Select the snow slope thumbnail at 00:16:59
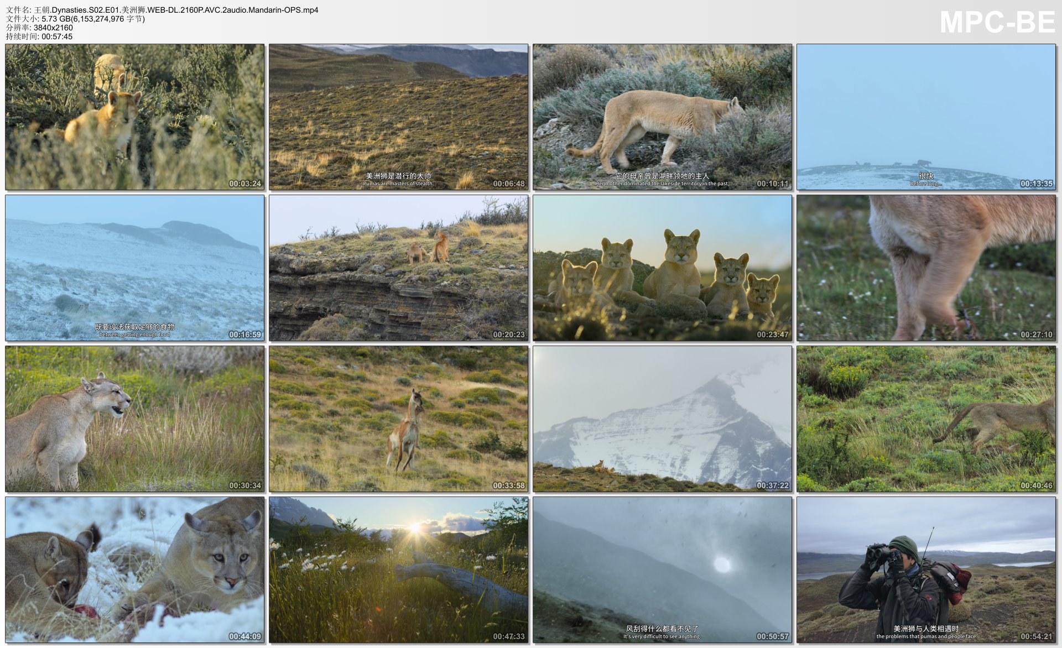The image size is (1062, 648). [134, 268]
